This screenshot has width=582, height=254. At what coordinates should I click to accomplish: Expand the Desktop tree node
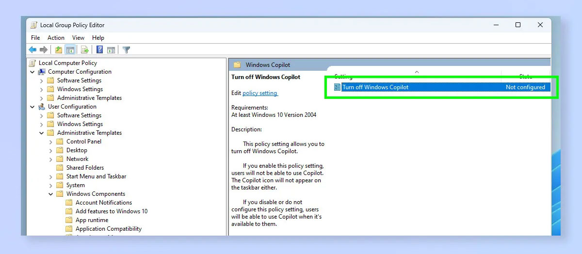51,150
